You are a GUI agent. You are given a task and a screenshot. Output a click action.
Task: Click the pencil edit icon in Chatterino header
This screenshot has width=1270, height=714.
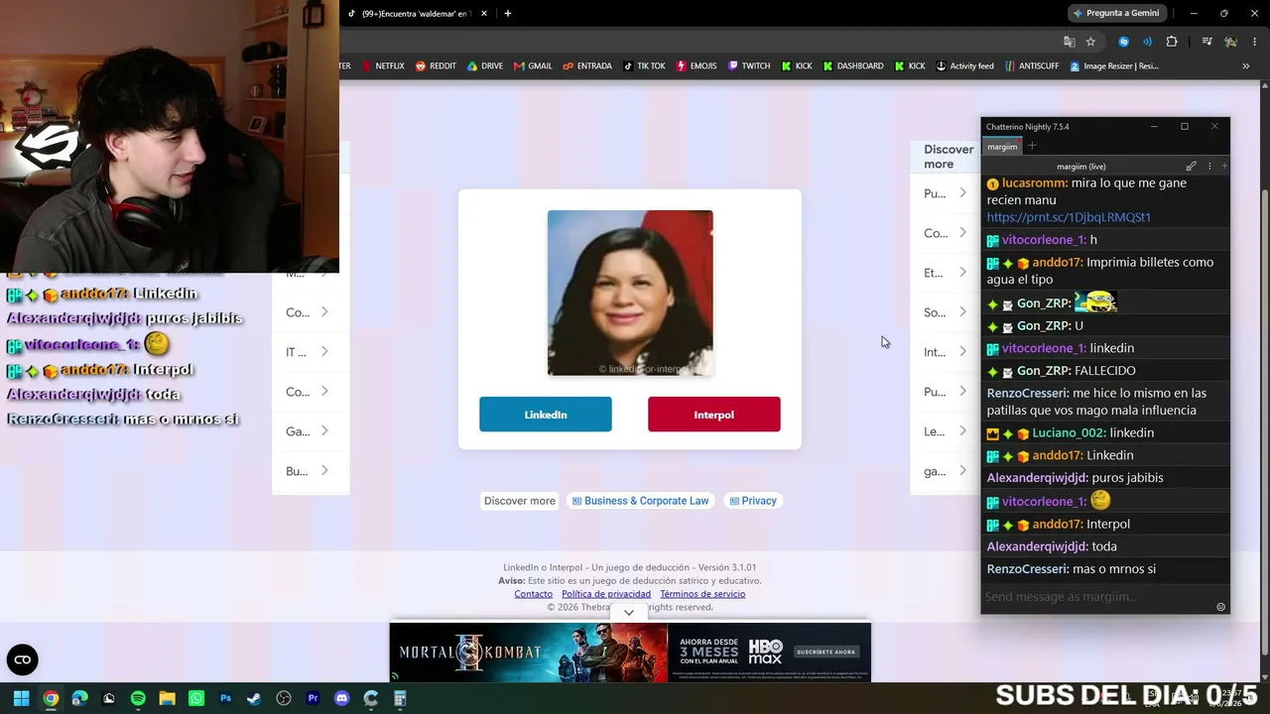(1191, 166)
